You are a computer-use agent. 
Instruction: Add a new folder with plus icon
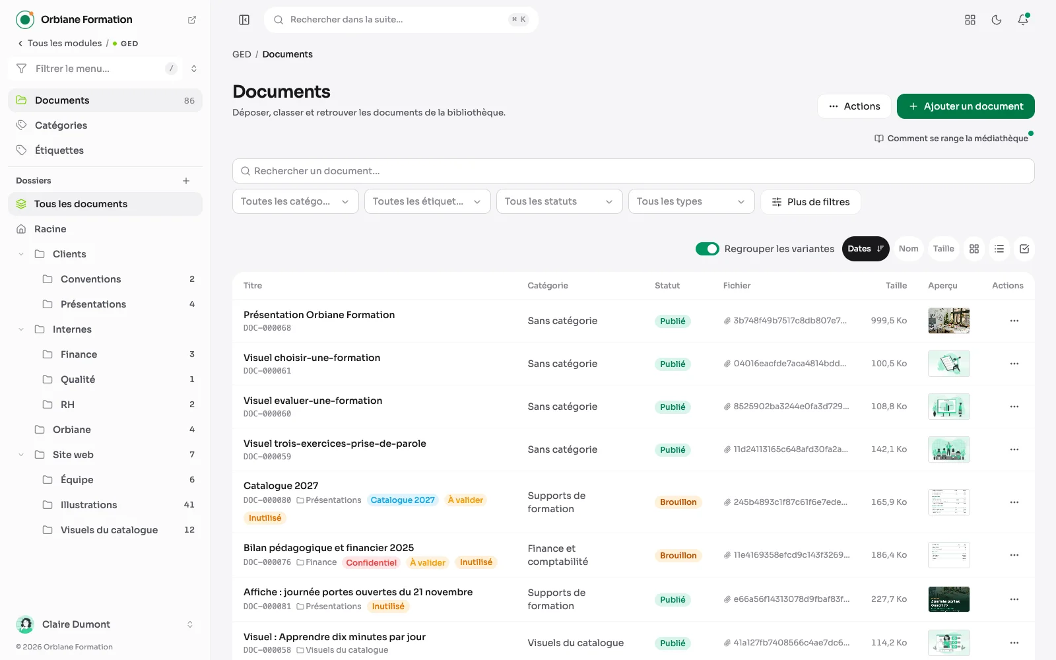click(186, 181)
